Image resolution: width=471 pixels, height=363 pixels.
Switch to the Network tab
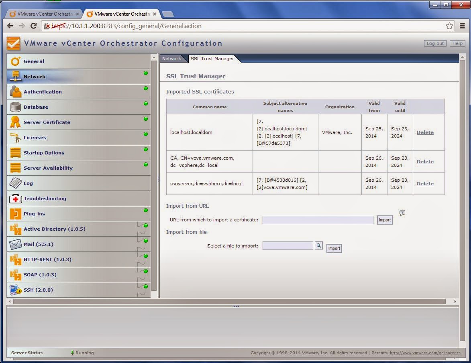pos(171,59)
